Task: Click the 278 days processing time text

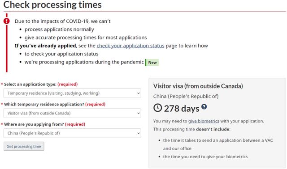Action: 181,109
